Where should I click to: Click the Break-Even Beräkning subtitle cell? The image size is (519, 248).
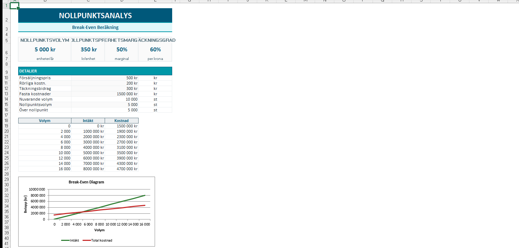95,27
